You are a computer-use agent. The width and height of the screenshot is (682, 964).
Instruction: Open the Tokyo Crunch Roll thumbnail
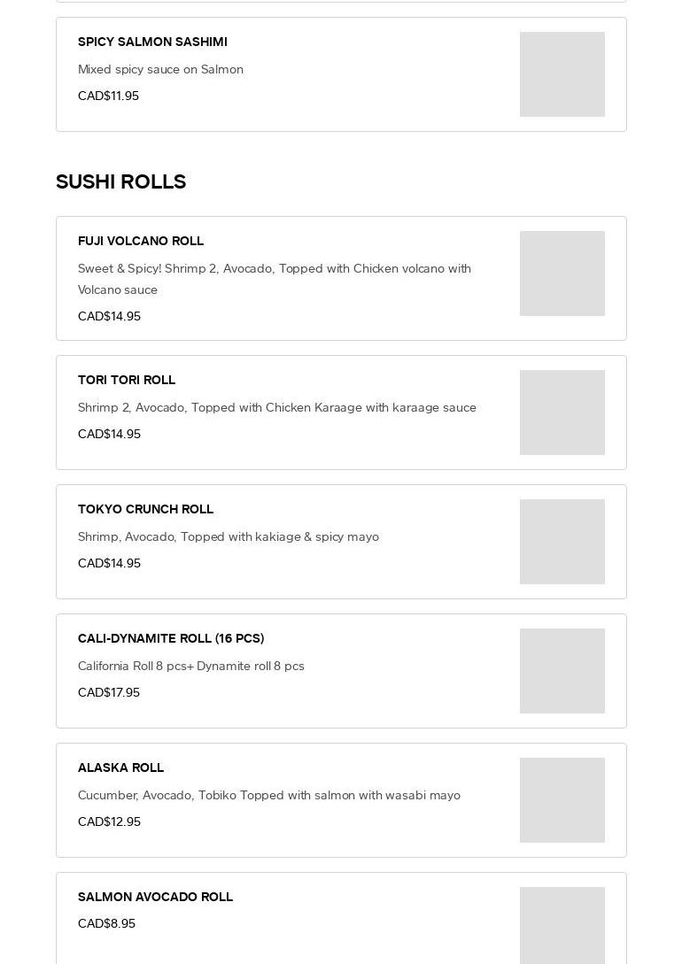point(562,542)
